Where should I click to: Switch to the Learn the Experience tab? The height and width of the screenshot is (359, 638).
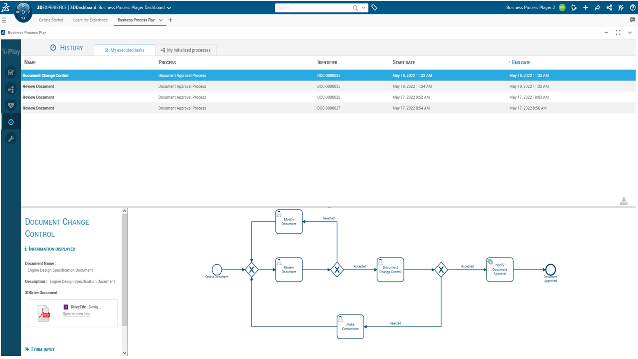click(x=90, y=20)
